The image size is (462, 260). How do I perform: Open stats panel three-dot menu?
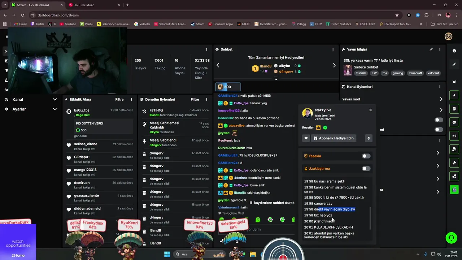point(206,49)
